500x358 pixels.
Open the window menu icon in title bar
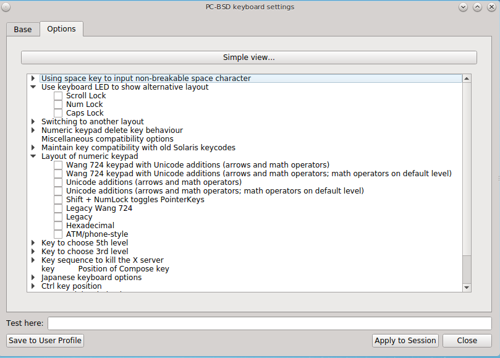point(6,7)
